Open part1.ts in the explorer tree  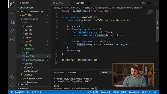click(x=34, y=52)
